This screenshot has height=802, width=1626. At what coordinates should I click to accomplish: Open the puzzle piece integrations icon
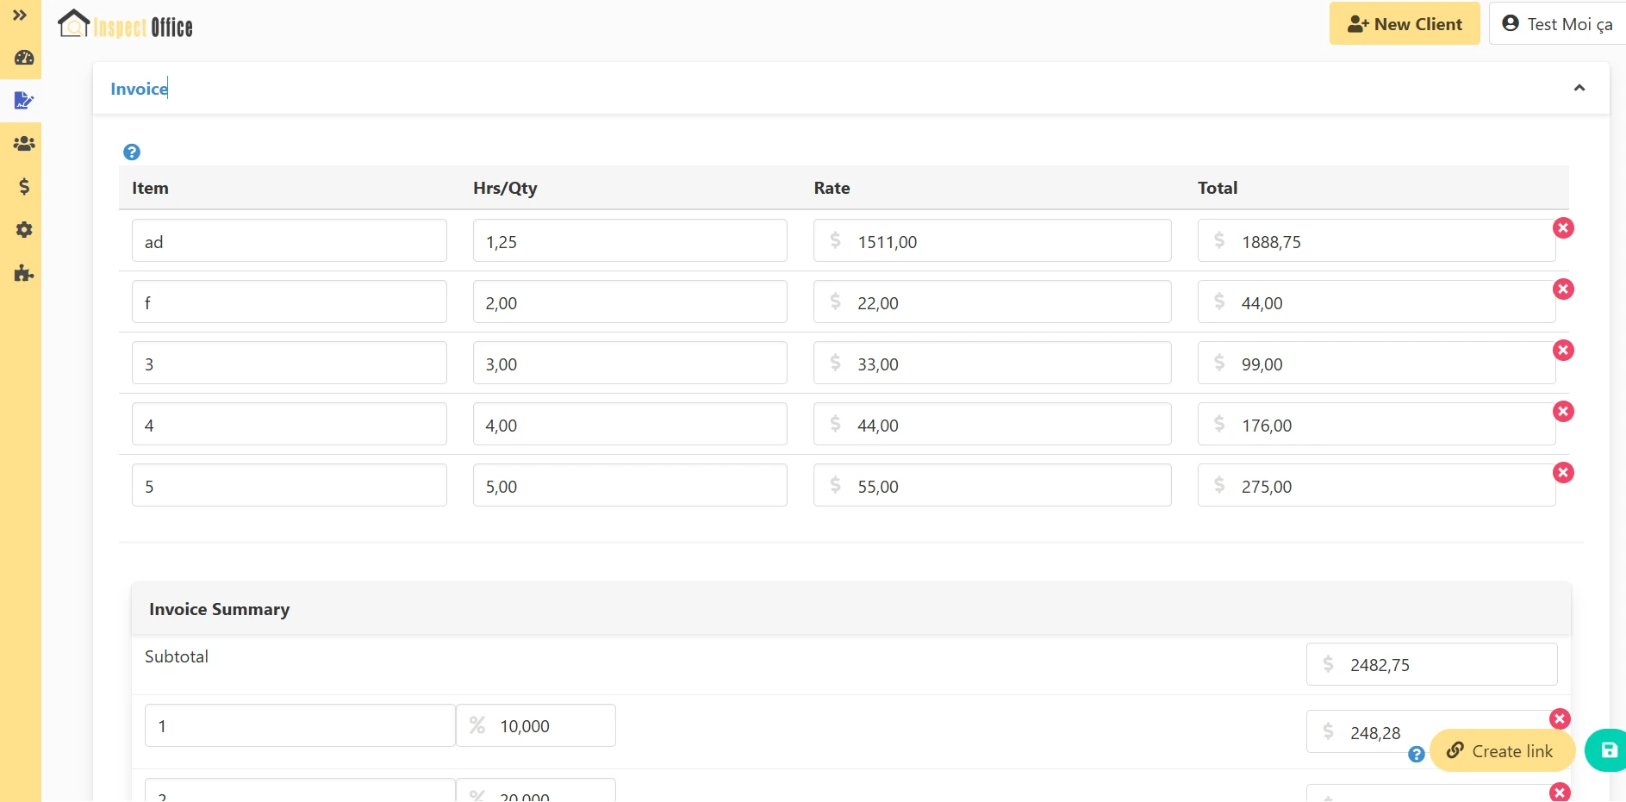(24, 274)
